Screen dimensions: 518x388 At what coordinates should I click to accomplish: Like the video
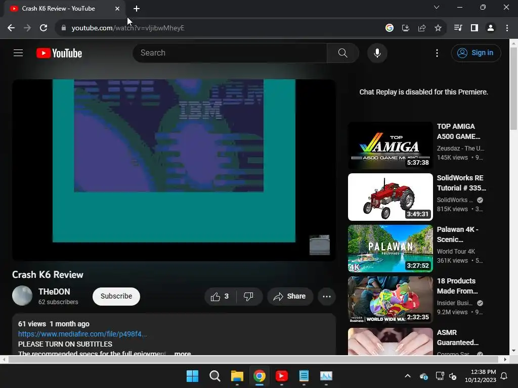220,296
